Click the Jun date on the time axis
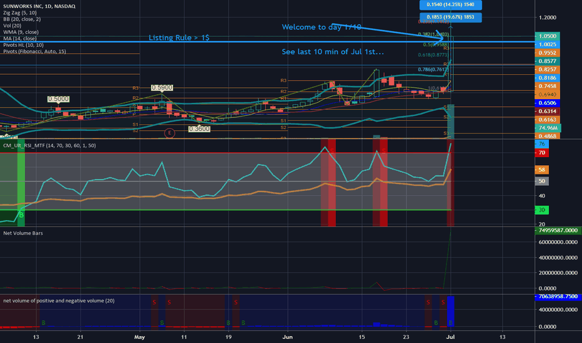The height and width of the screenshot is (343, 582). point(288,337)
